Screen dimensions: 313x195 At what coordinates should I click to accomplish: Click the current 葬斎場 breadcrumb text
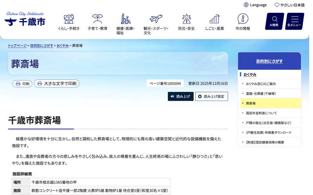coord(77,46)
